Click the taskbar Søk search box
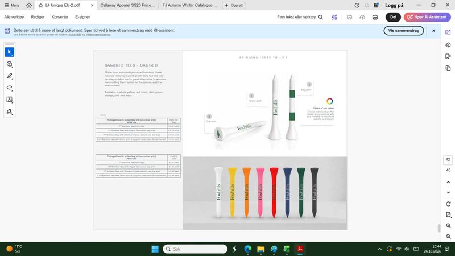This screenshot has width=455, height=256. pyautogui.click(x=195, y=249)
